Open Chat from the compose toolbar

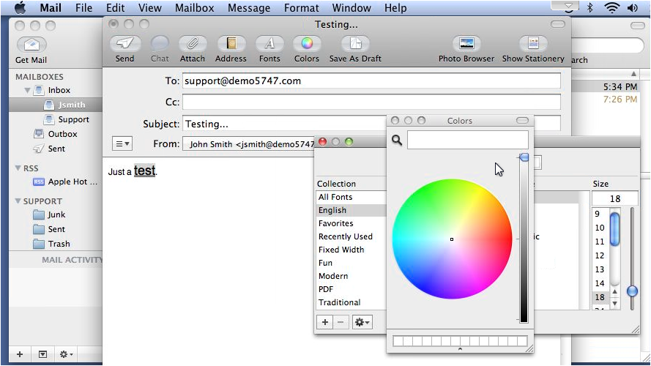point(160,43)
